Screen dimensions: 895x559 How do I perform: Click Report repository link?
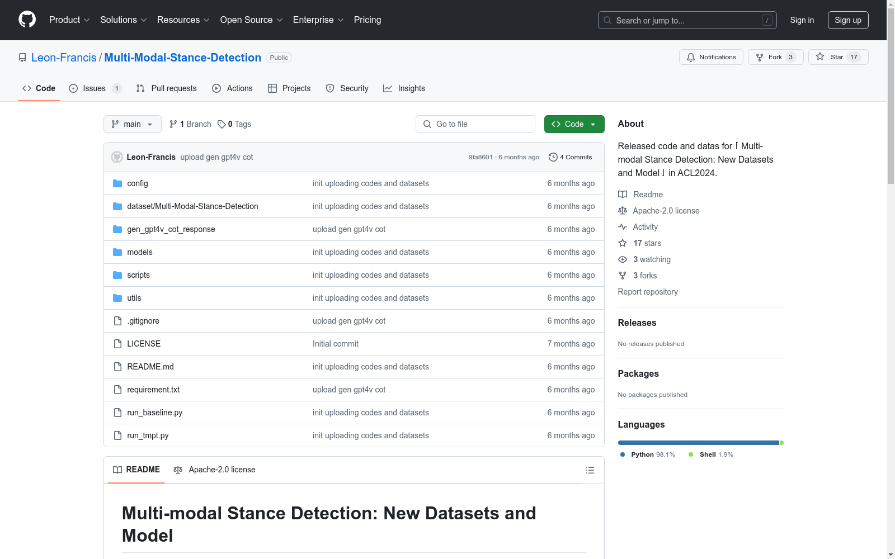[648, 292]
